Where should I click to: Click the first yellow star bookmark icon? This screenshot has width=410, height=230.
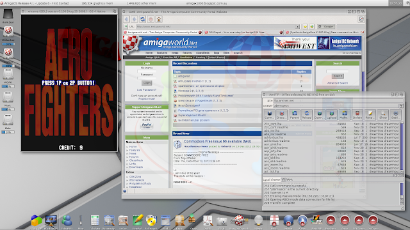(x=305, y=27)
